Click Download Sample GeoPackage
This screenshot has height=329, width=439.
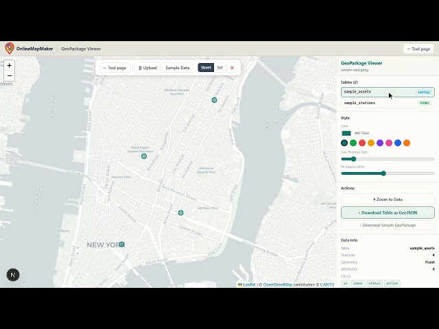[388, 226]
